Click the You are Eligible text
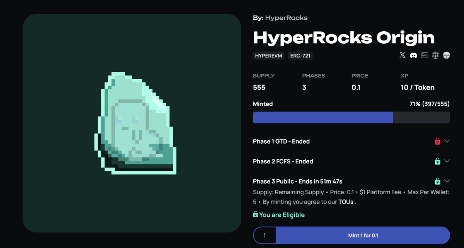Viewport: 464px width, 248px height. pos(282,215)
